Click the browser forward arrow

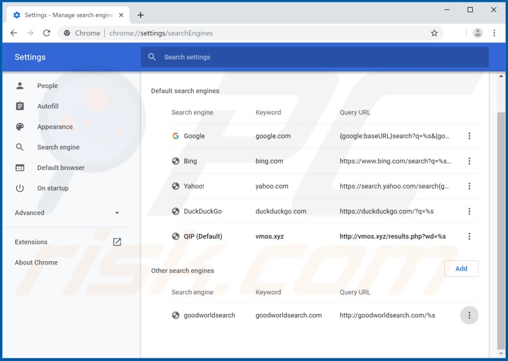pyautogui.click(x=30, y=33)
